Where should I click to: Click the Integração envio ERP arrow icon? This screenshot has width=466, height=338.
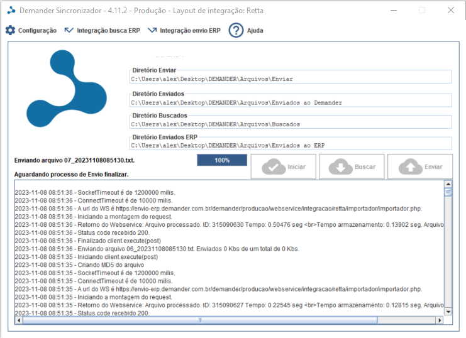[152, 30]
